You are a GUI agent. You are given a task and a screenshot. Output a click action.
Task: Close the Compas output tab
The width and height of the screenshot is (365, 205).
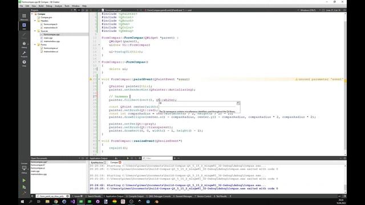(x=120, y=162)
